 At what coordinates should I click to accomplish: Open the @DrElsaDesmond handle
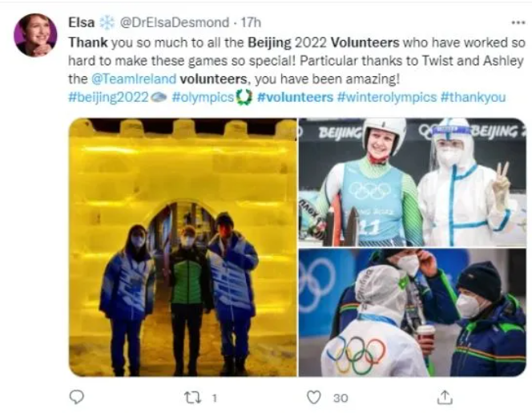pos(175,22)
